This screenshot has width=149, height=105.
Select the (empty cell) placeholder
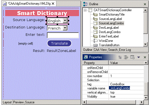[x=26, y=43]
